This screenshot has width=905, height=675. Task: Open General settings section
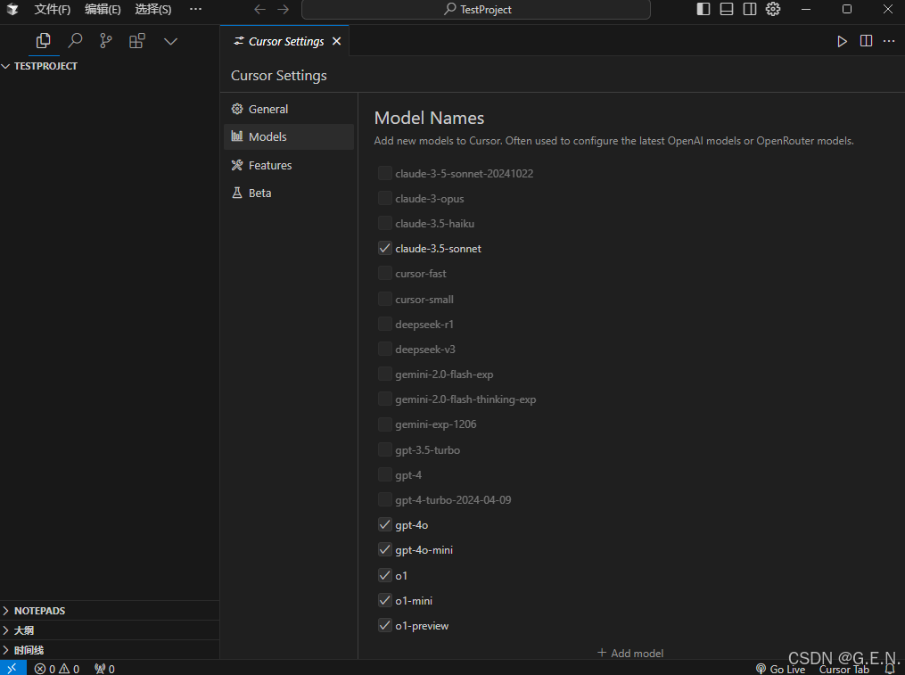point(289,109)
